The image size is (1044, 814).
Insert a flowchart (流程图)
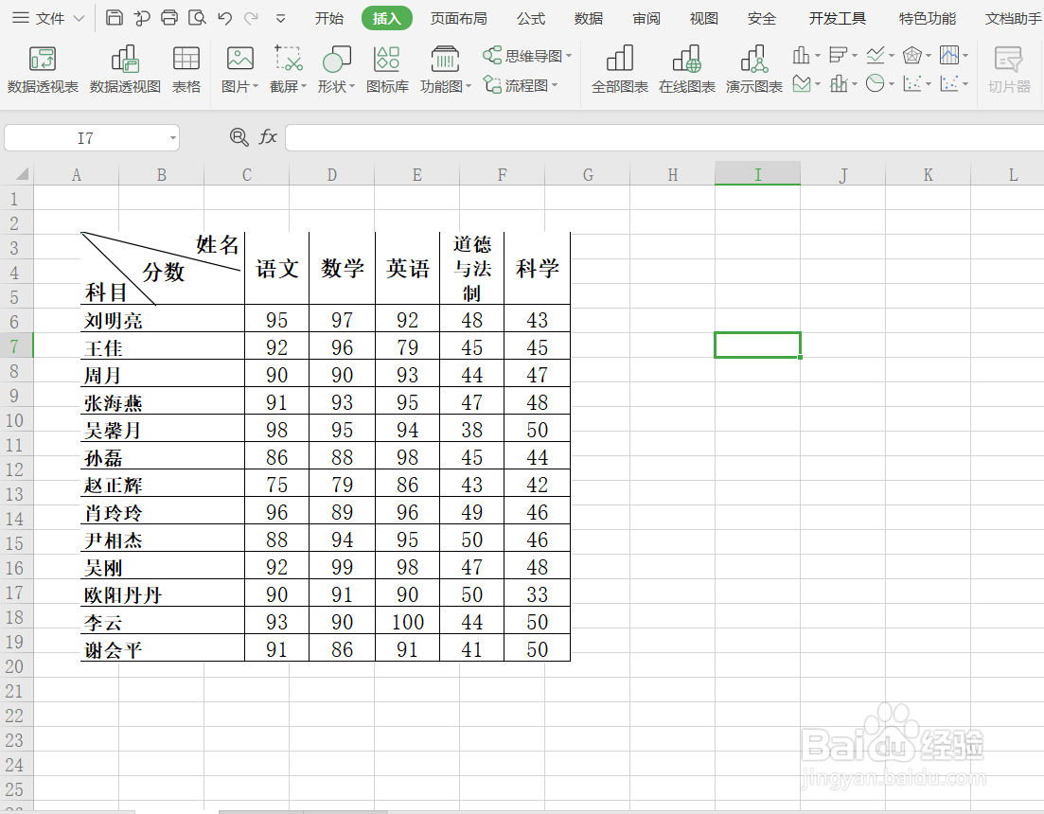(x=521, y=85)
